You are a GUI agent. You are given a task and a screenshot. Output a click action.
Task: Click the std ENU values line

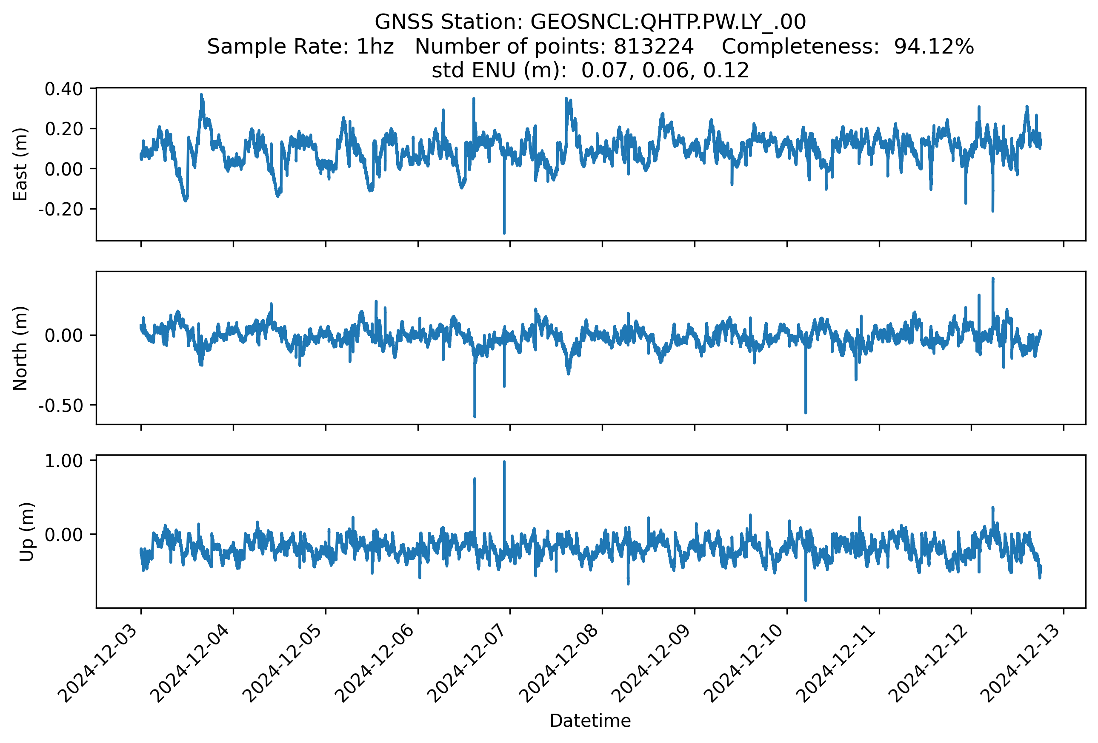pos(590,71)
